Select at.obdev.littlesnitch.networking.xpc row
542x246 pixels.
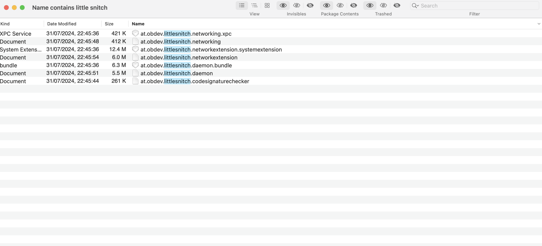coord(271,34)
